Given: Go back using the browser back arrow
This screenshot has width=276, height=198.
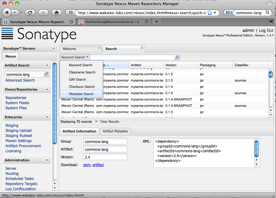Looking at the screenshot, I should pos(7,12).
